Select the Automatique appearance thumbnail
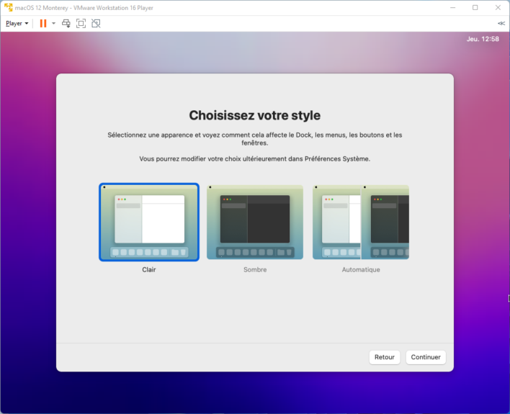The height and width of the screenshot is (414, 510). click(361, 222)
